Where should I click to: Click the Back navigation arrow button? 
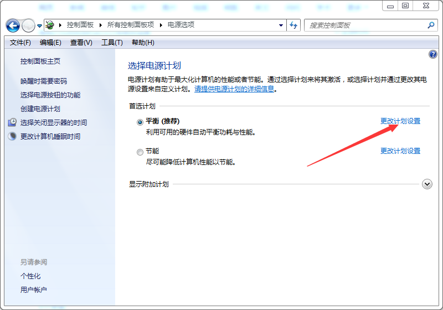(x=13, y=25)
